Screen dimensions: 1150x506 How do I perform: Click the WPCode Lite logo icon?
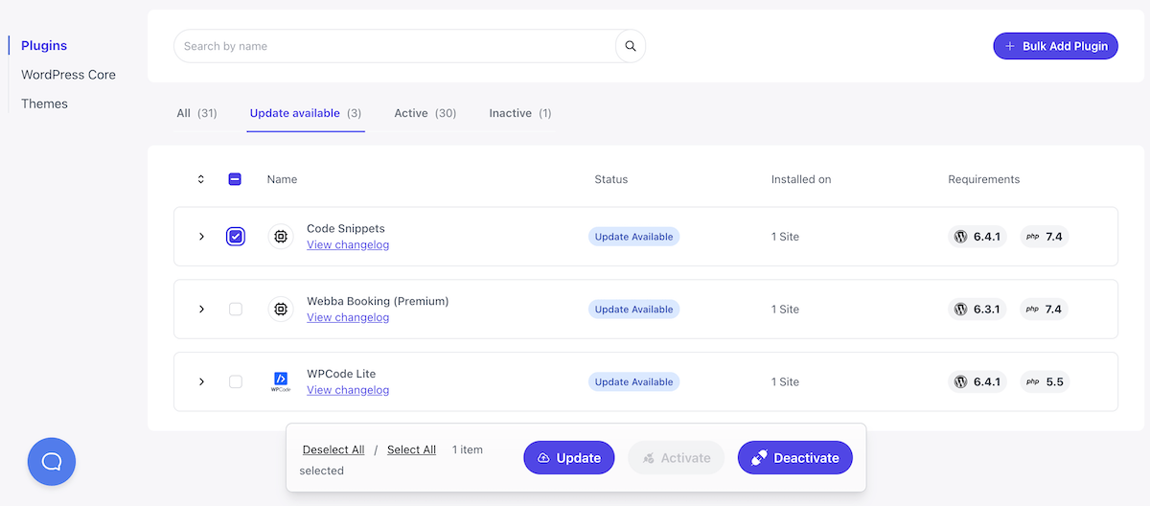point(281,381)
